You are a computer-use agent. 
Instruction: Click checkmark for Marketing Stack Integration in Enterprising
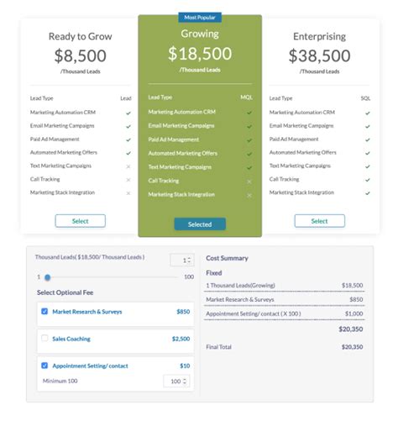[368, 193]
